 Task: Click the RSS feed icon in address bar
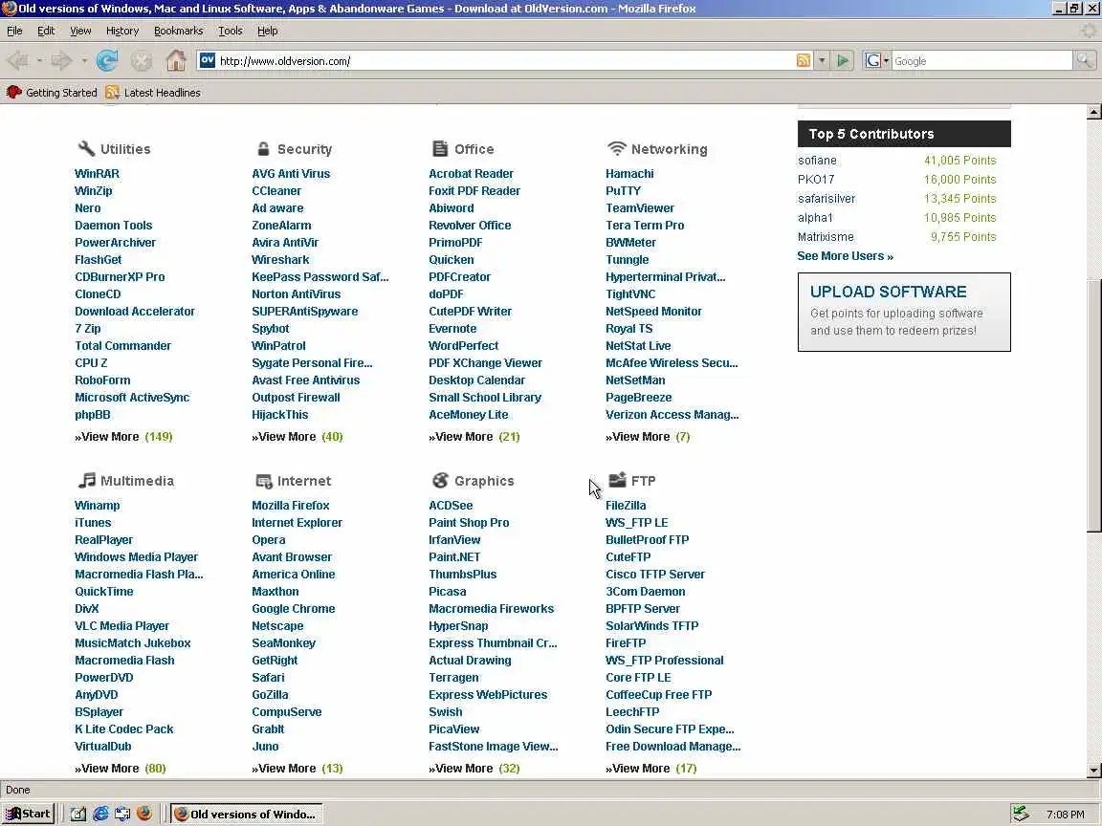pyautogui.click(x=804, y=60)
